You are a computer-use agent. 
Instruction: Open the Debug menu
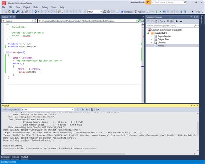(x=45, y=7)
